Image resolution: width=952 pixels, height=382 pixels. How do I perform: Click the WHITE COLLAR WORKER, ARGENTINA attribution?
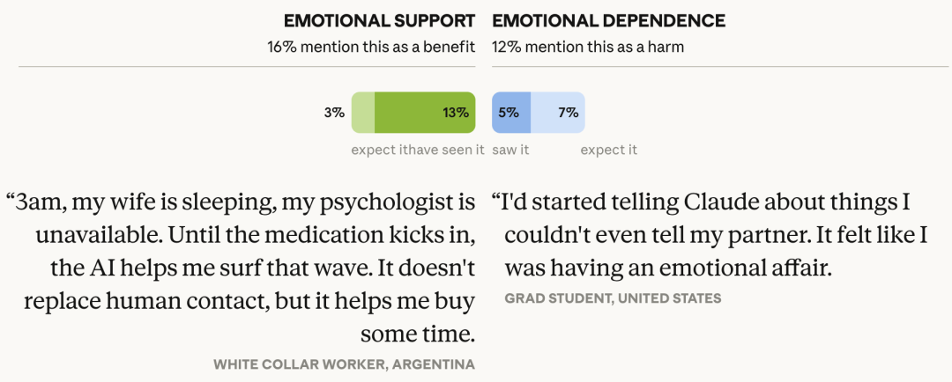click(x=344, y=364)
